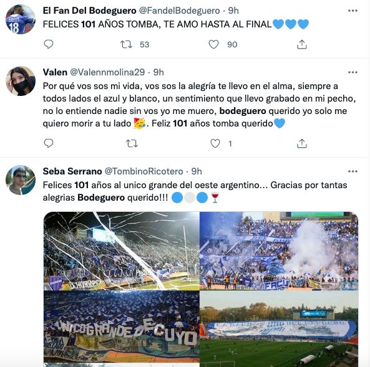
Task: Retweet El Fan Del Bodeguero's tweet
Action: click(x=126, y=44)
